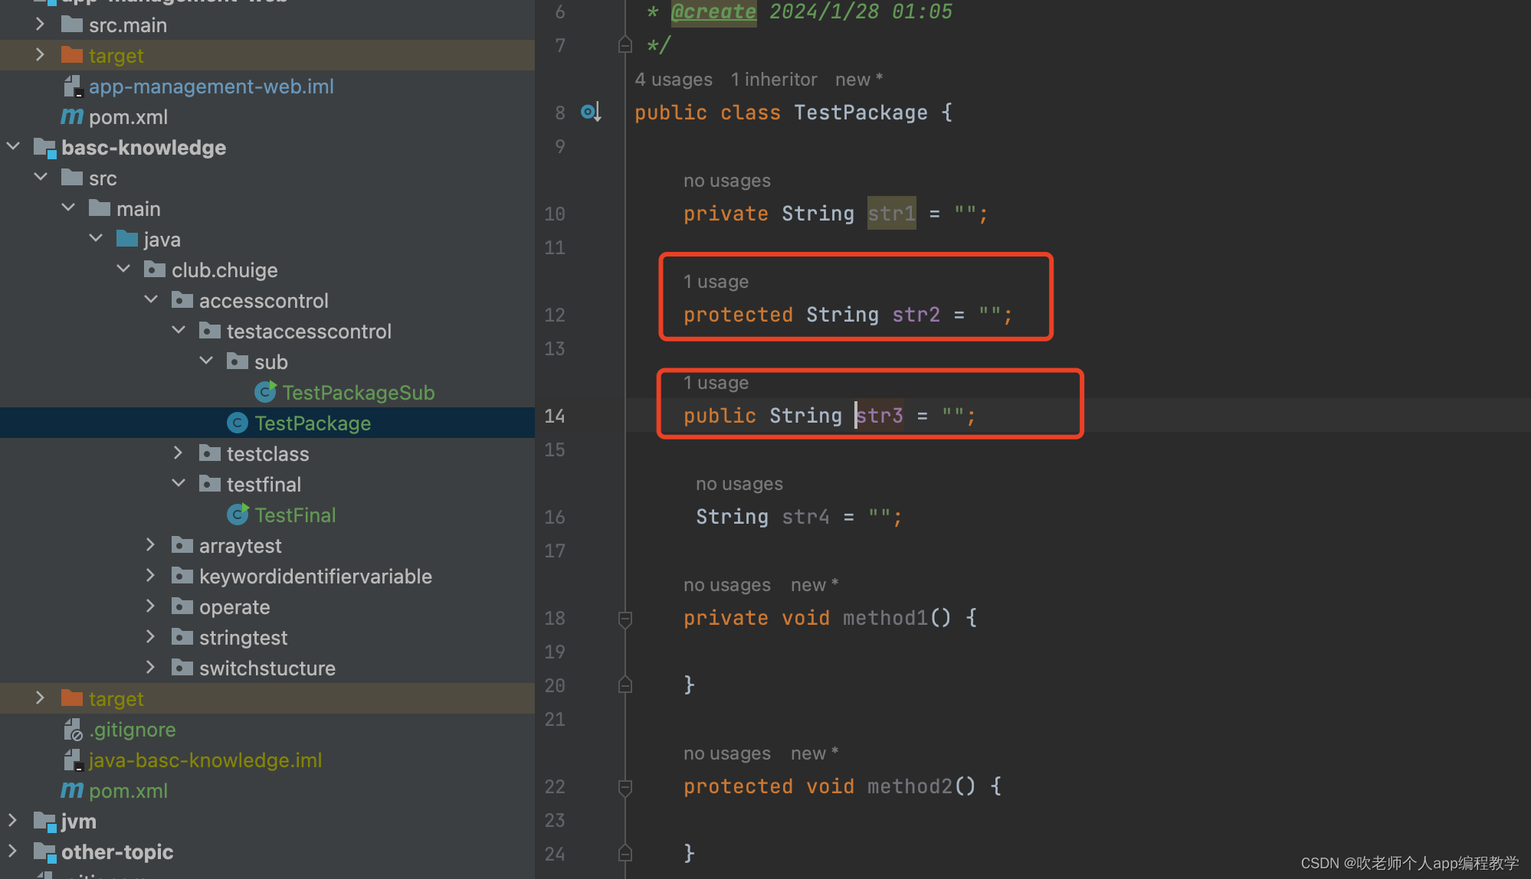Viewport: 1531px width, 879px height.
Task: Fold method2 using the gutter arrow
Action: tap(625, 786)
